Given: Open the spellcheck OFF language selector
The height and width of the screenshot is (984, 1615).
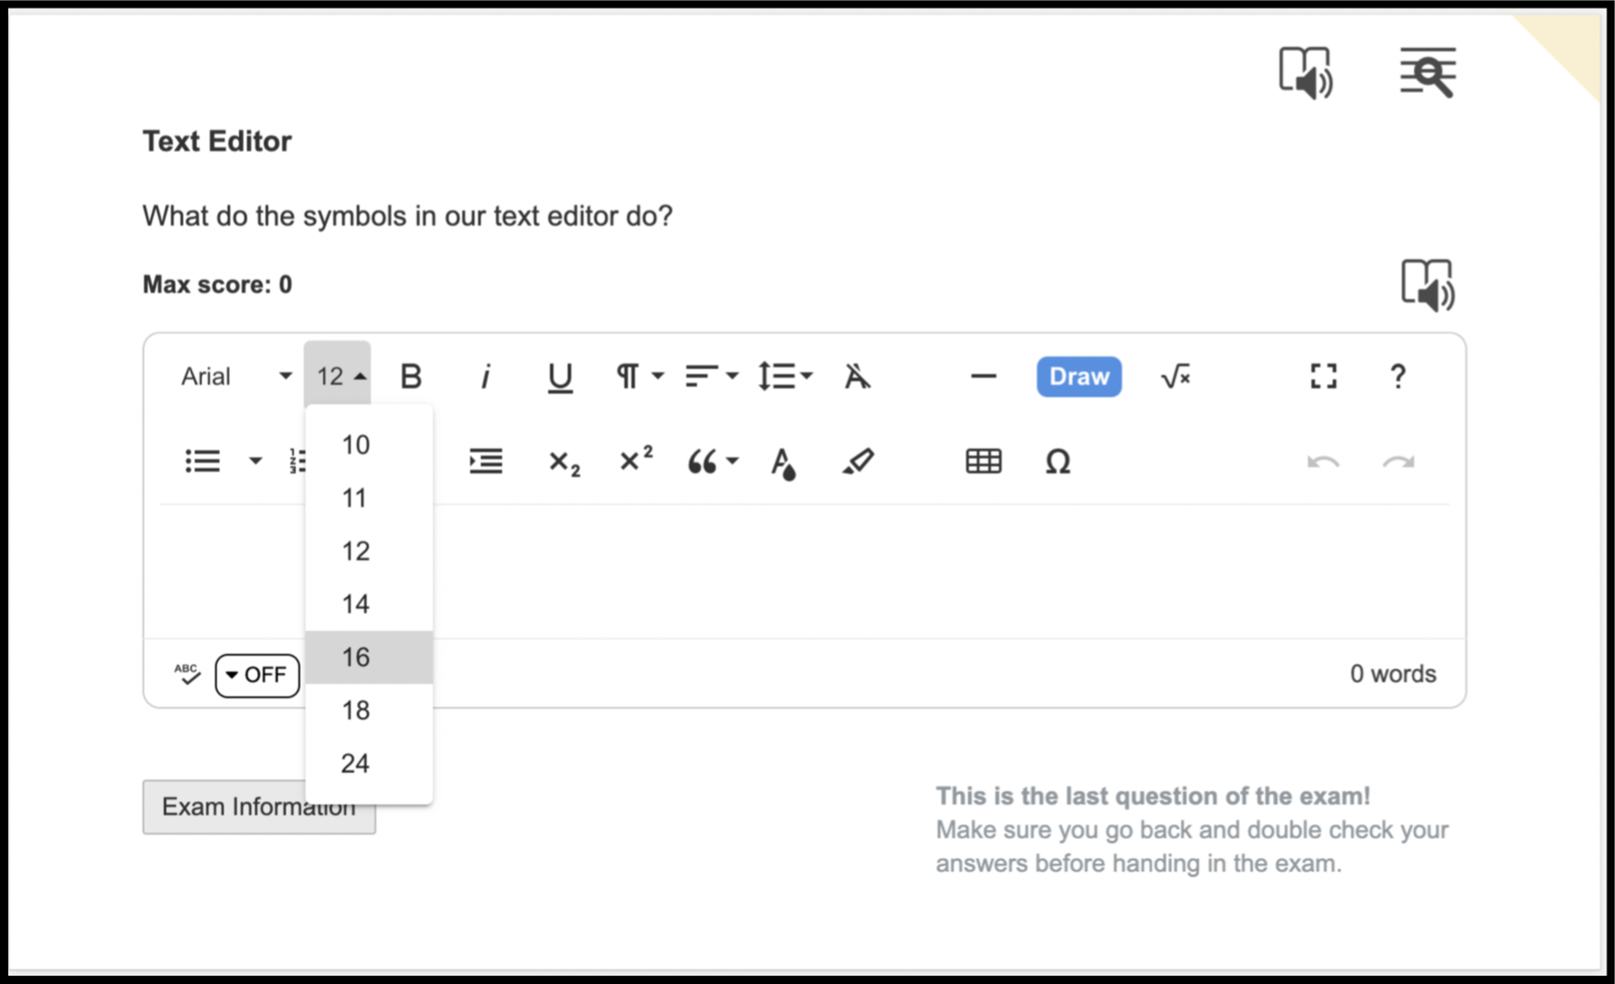Looking at the screenshot, I should tap(257, 676).
